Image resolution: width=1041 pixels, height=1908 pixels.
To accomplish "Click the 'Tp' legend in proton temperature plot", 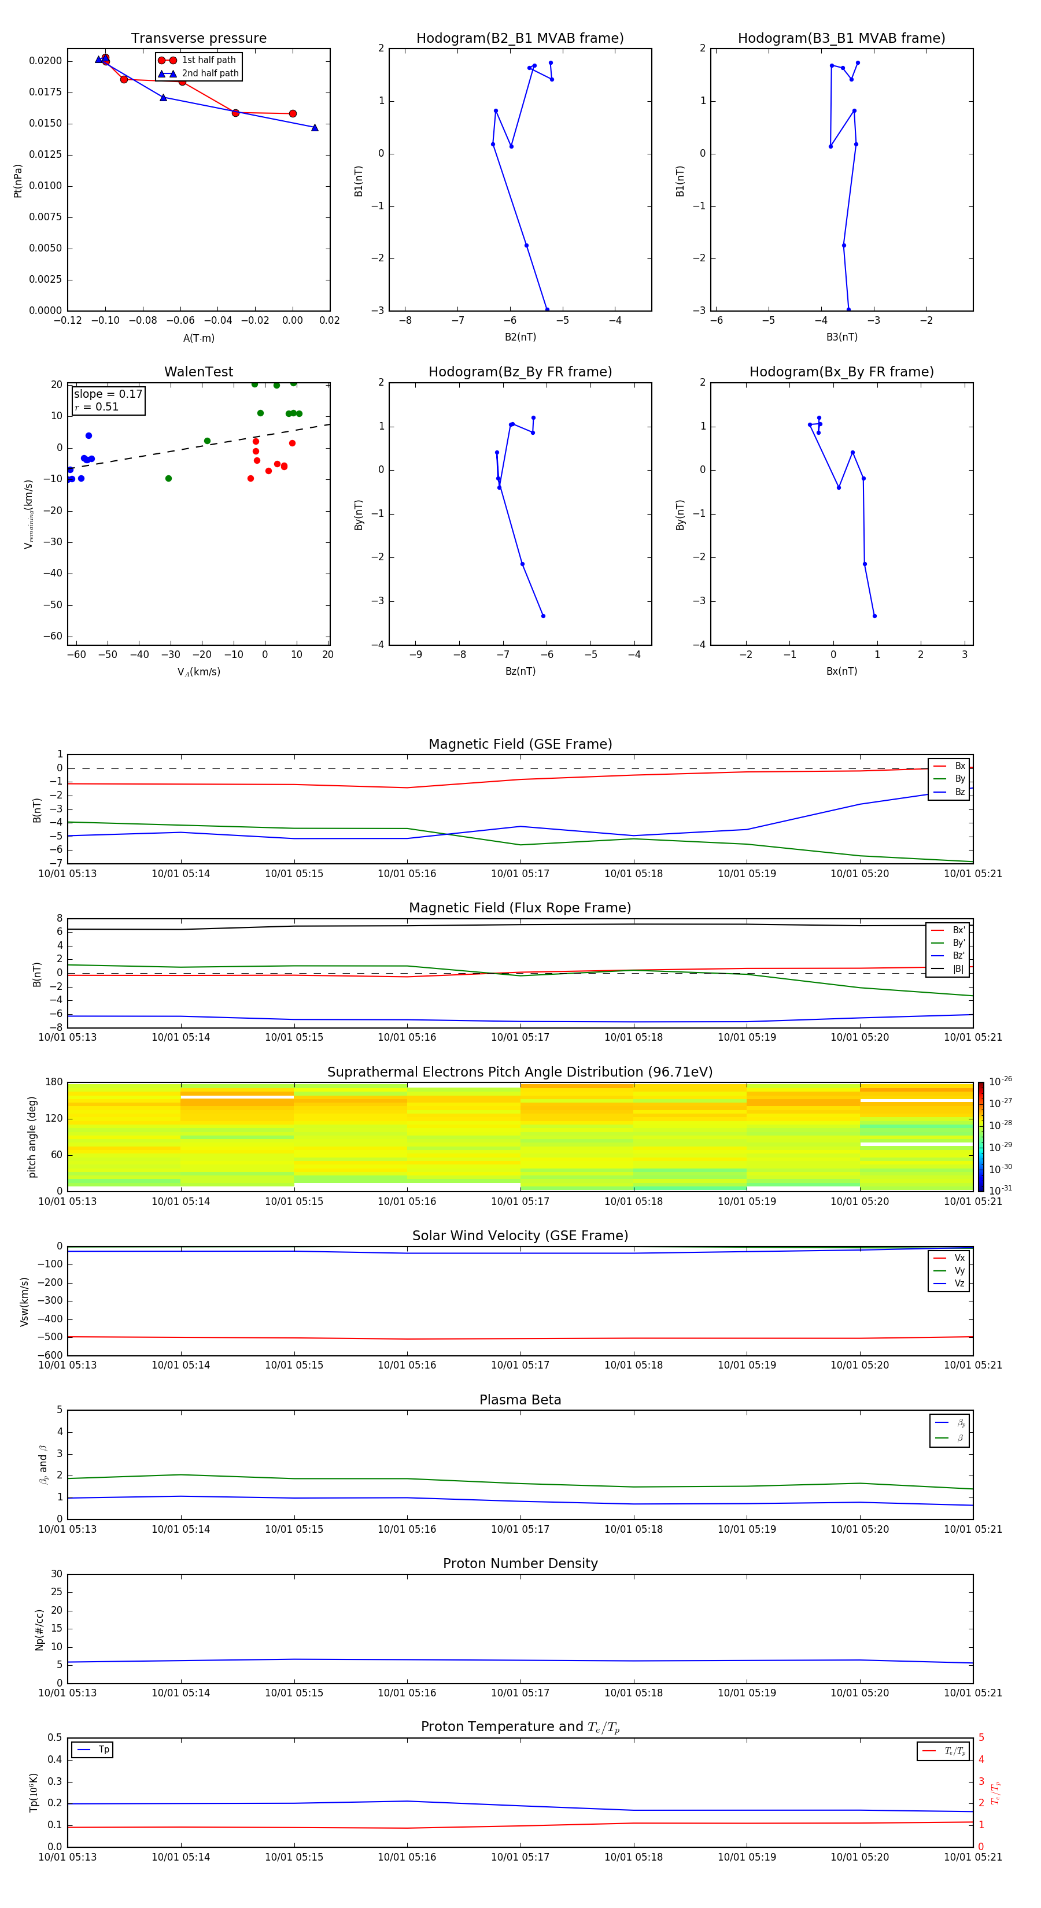I will [x=93, y=1750].
